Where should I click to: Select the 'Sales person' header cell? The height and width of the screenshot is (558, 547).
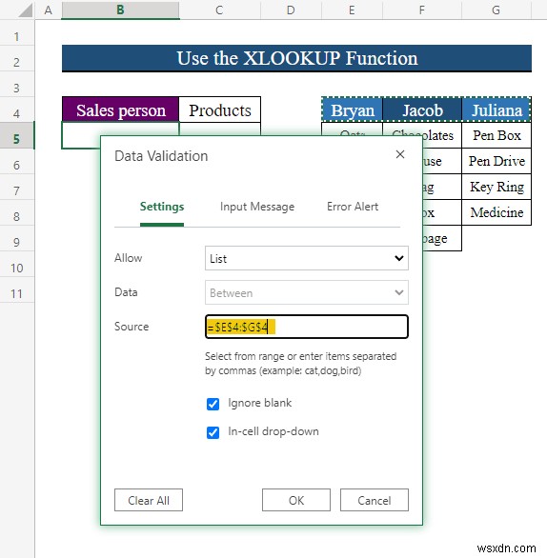point(120,110)
